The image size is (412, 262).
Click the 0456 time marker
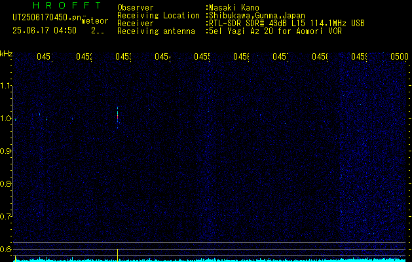click(242, 56)
